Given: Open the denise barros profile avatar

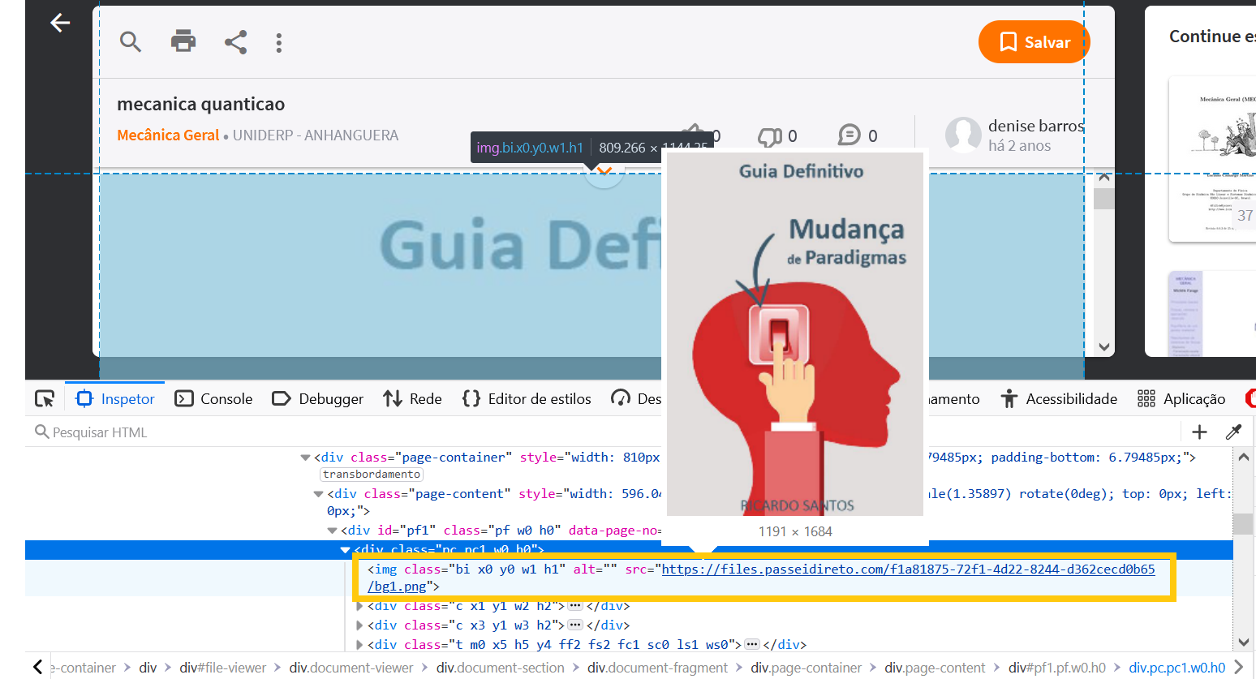Looking at the screenshot, I should point(963,135).
